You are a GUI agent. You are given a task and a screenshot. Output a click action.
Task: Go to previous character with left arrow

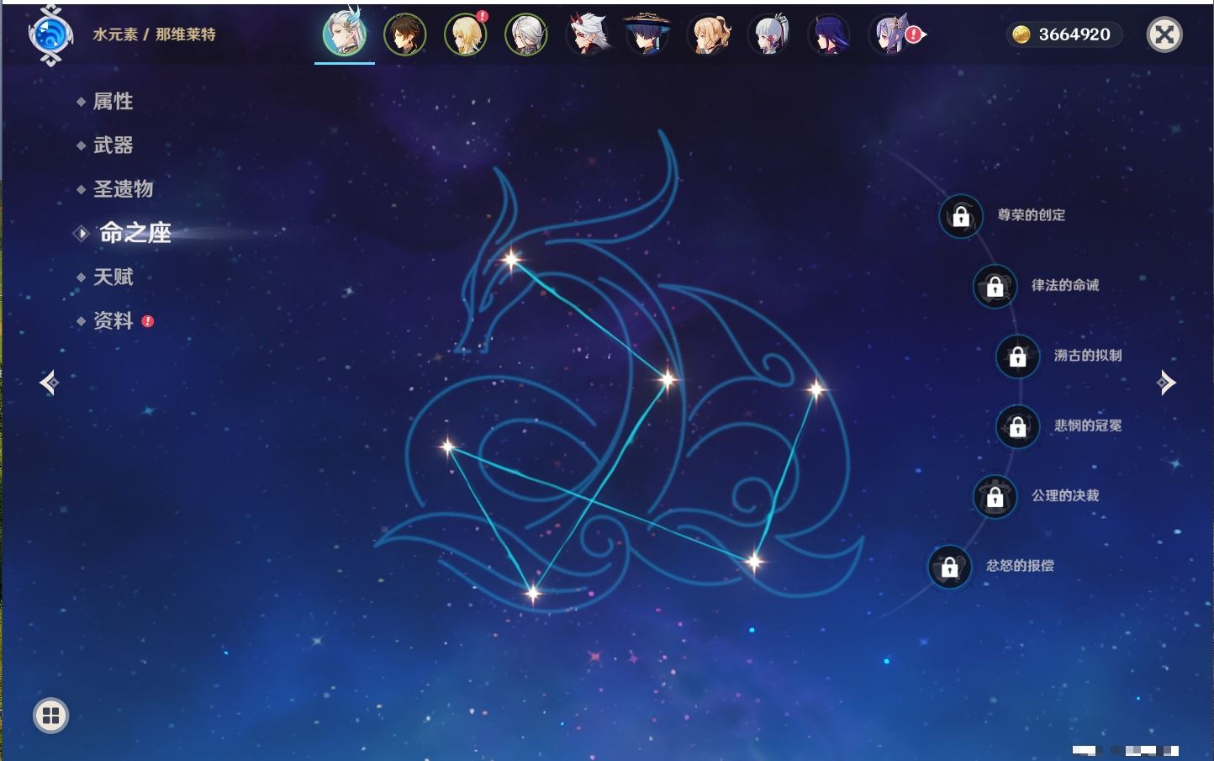click(49, 383)
